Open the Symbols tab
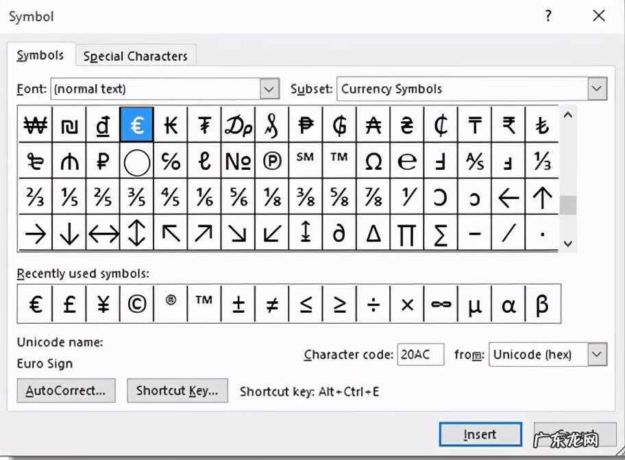Viewport: 625px width, 460px height. [40, 55]
